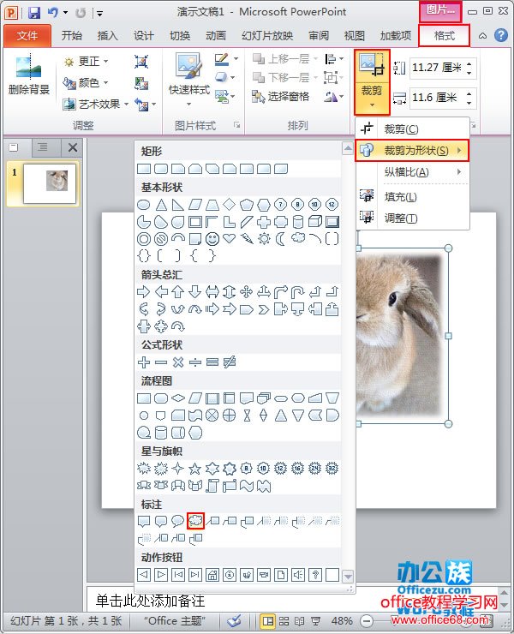Select the plus math shape
514x634 pixels.
coord(144,362)
